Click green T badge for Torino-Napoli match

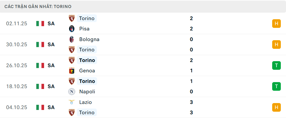point(276,86)
